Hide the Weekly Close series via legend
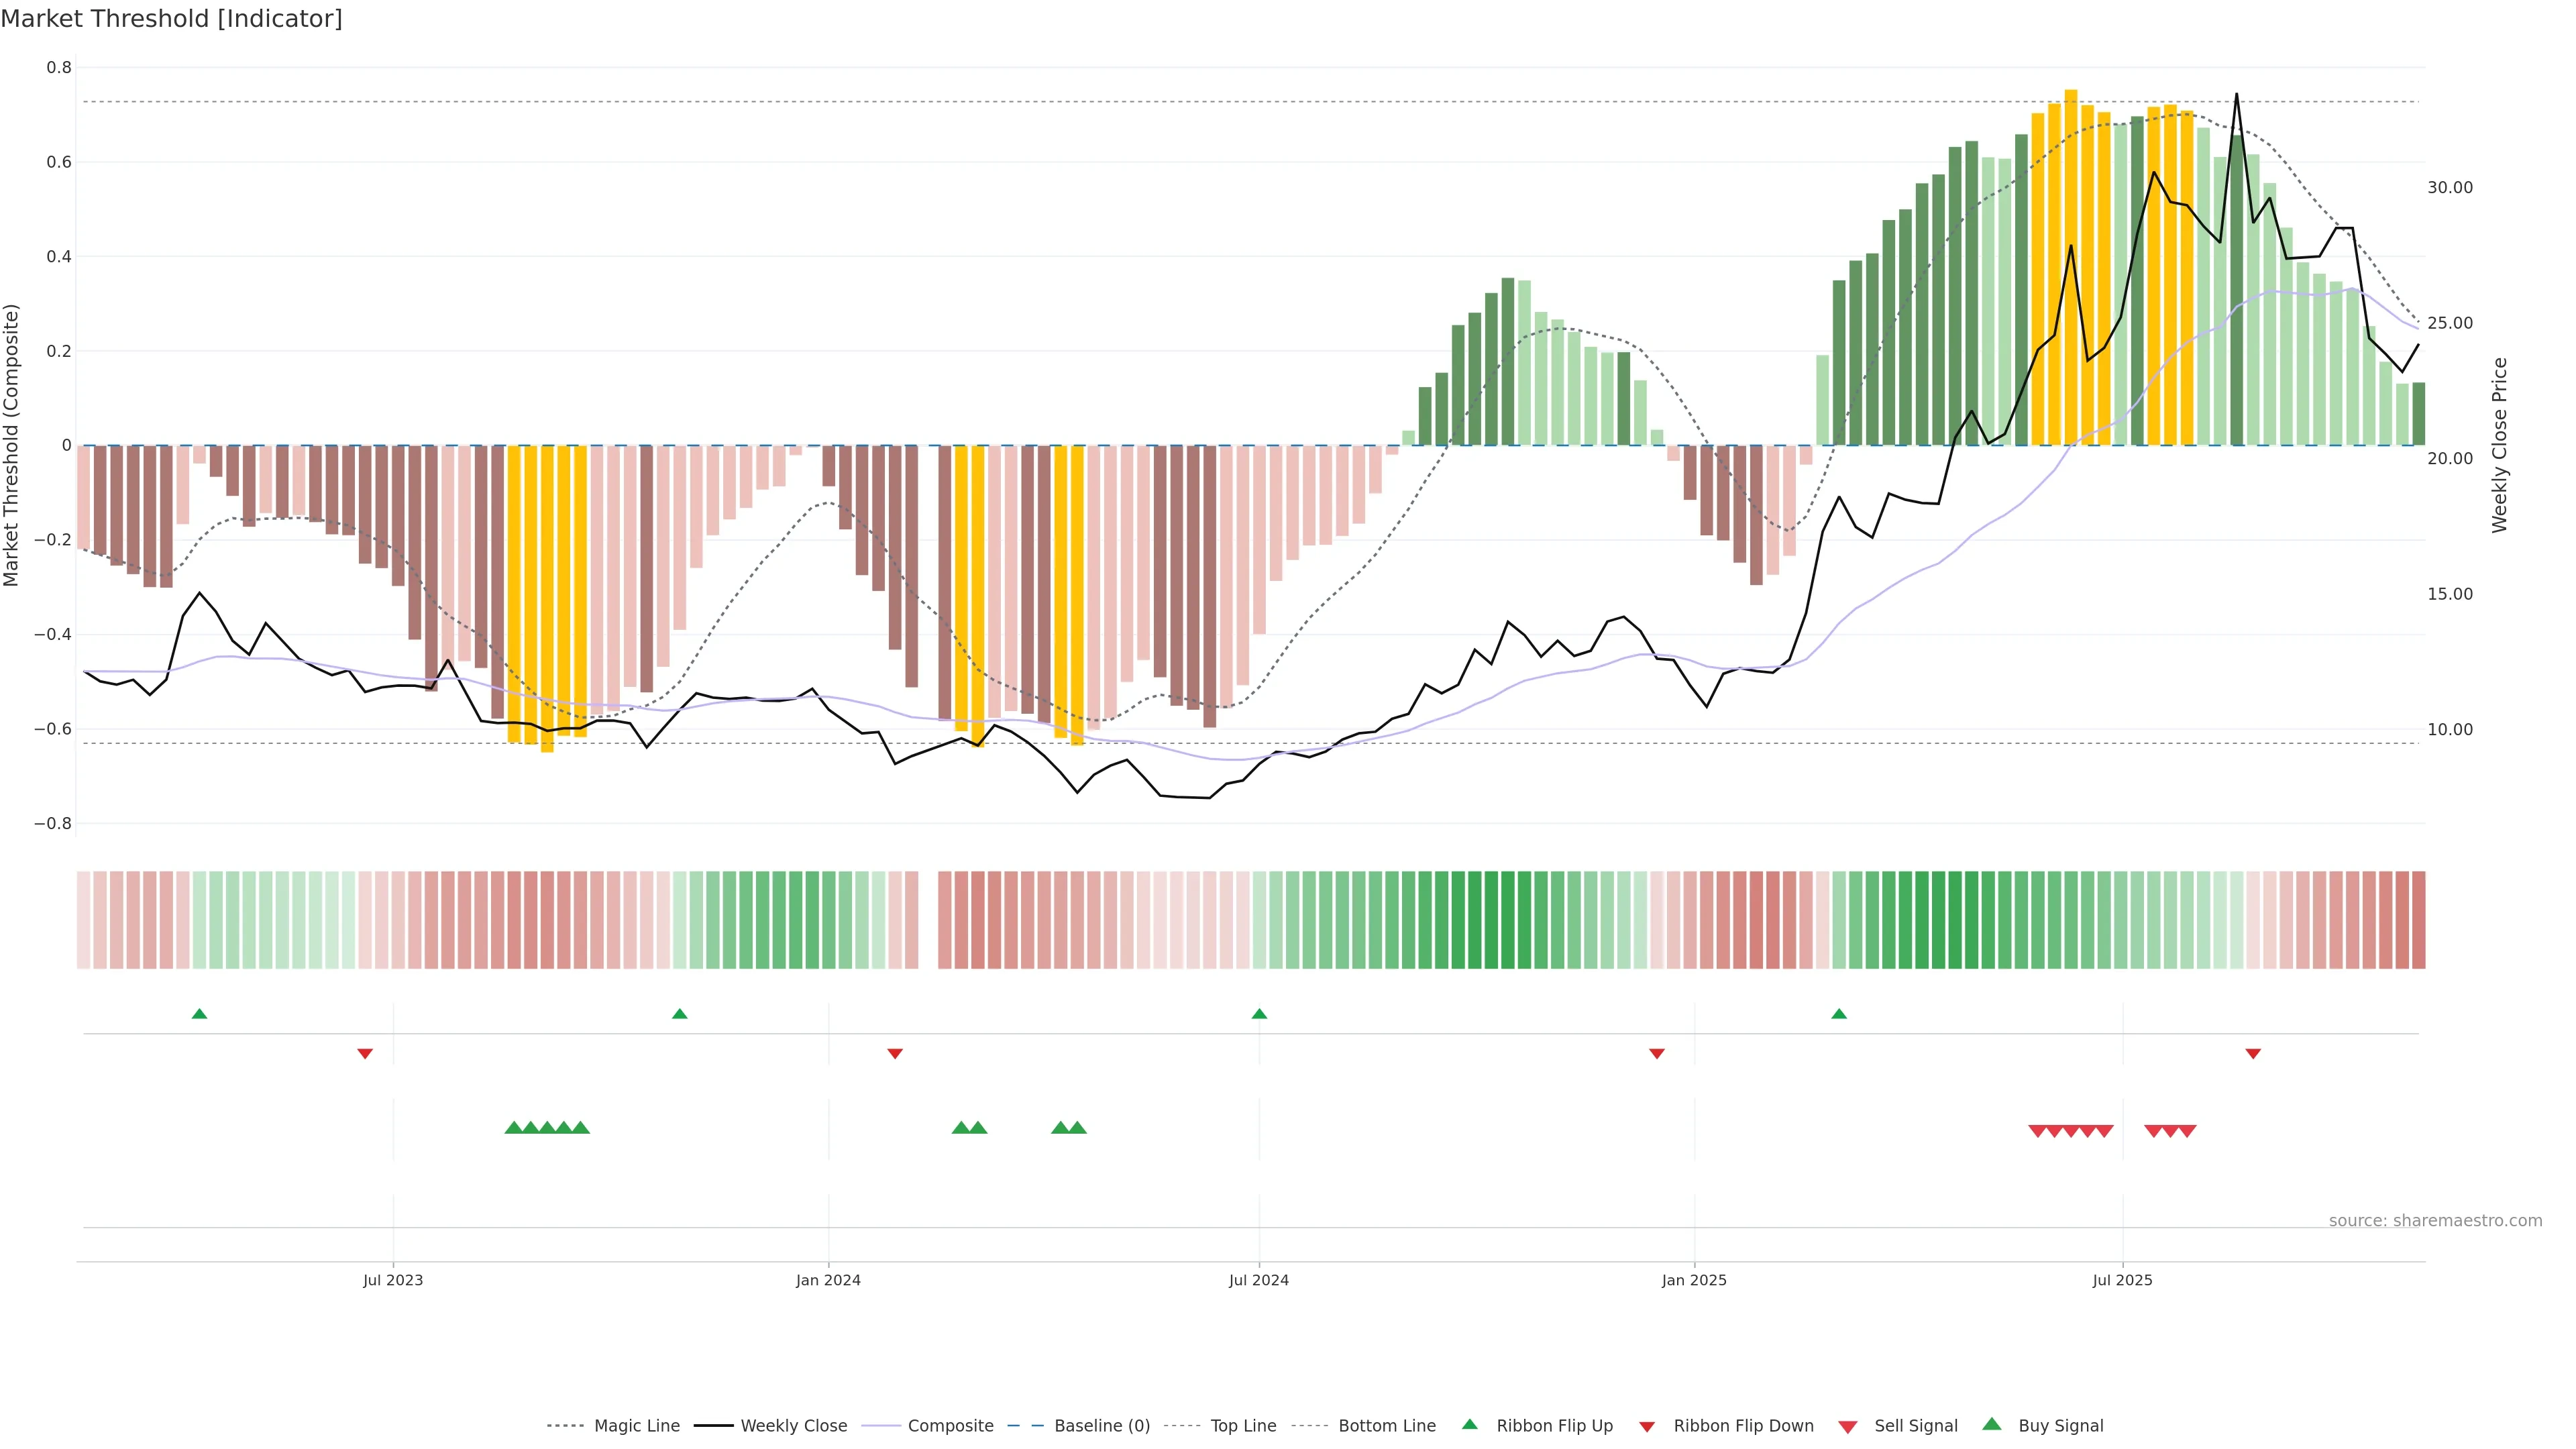The image size is (2576, 1449). (x=793, y=1426)
